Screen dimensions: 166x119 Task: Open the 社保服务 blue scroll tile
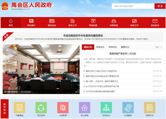[x=128, y=108]
